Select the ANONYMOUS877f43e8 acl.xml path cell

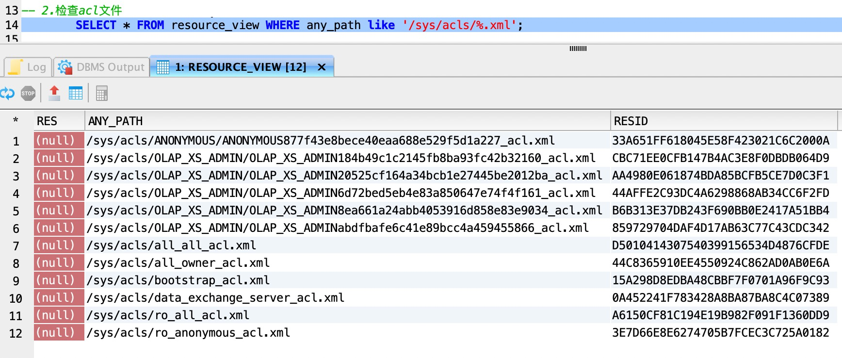click(347, 141)
